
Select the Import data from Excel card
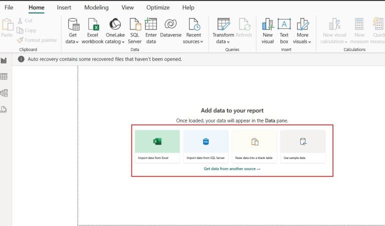157,146
